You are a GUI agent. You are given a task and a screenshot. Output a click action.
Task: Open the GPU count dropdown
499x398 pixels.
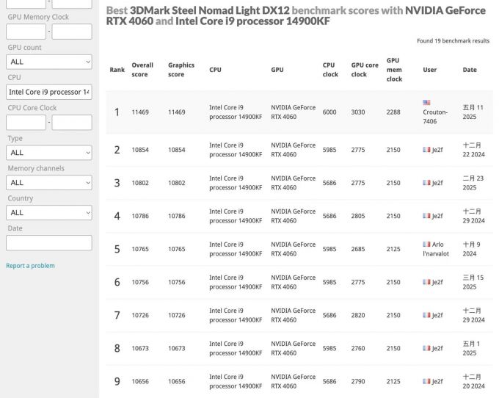pos(49,62)
